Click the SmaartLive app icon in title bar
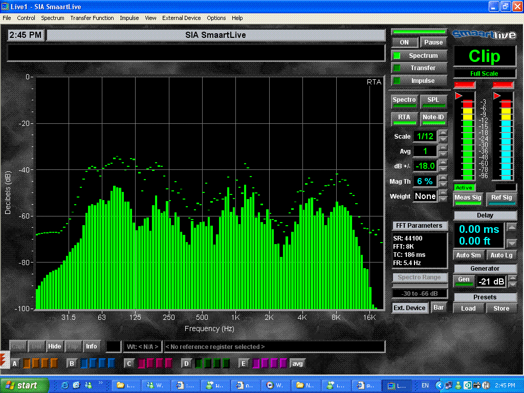 click(5, 6)
